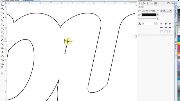
Task: Select the Smart Fill tool
Action: (2, 64)
